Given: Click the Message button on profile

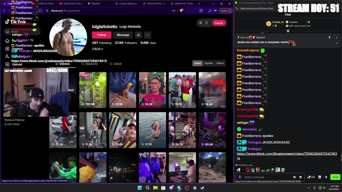Looking at the screenshot, I should 123,35.
